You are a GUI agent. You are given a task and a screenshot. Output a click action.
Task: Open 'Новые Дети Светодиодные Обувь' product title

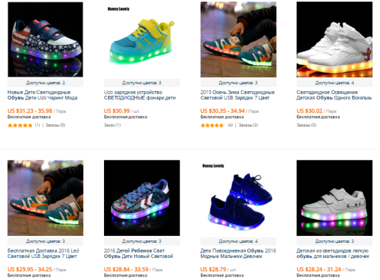tap(42, 95)
